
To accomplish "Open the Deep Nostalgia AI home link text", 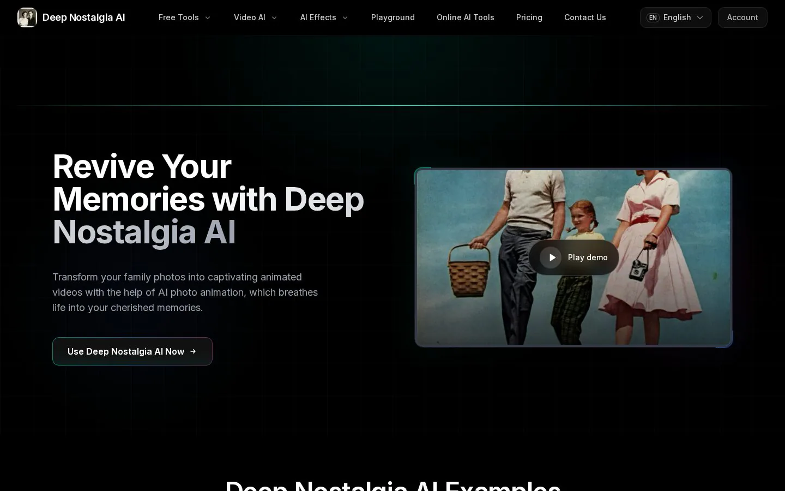I will (83, 17).
